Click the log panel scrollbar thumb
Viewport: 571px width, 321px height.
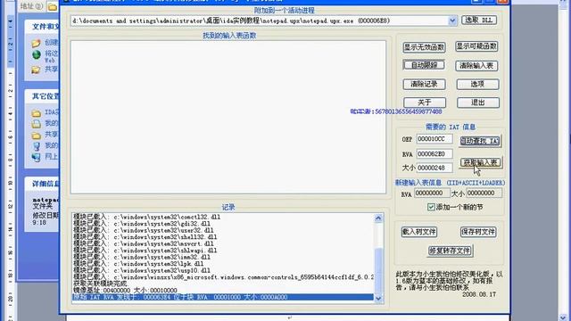pos(378,270)
